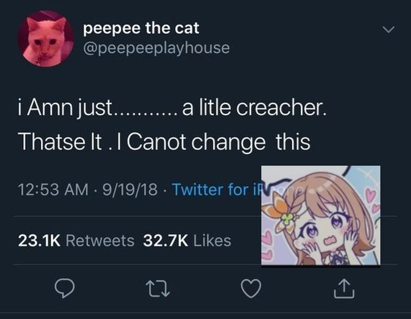Viewport: 411px width, 319px height.
Task: View the 32.7K like count
Action: click(165, 241)
